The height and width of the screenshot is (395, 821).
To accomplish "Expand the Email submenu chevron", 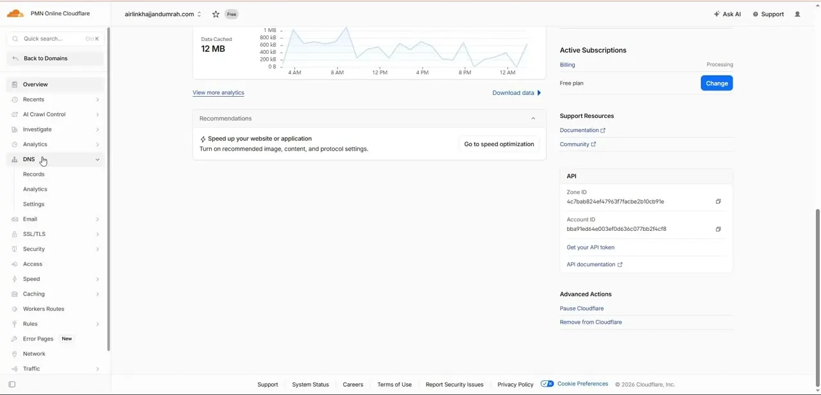I will click(x=97, y=219).
